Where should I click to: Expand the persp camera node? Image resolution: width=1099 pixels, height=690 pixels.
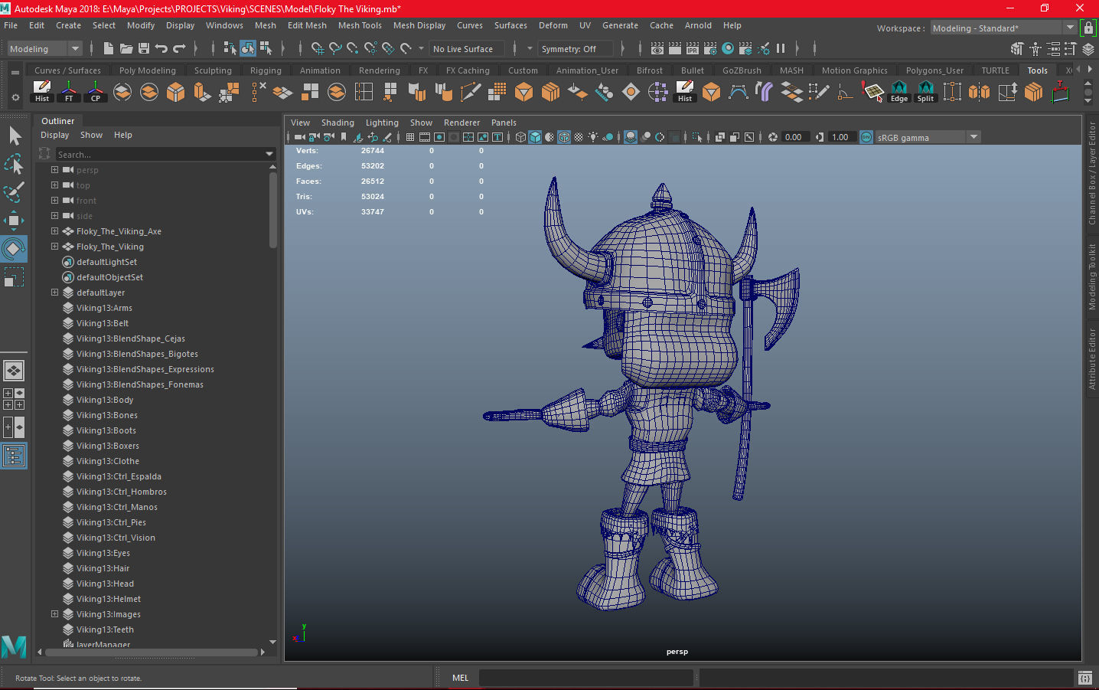click(x=54, y=169)
